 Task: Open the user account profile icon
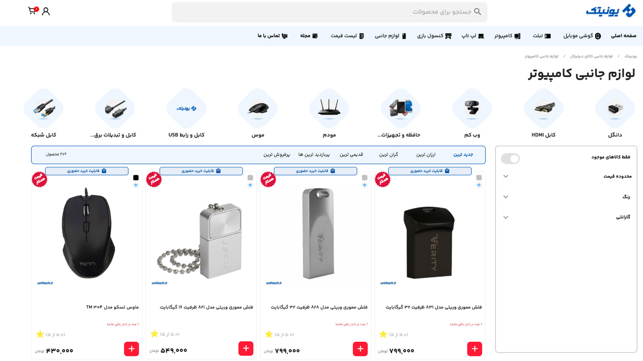[46, 11]
